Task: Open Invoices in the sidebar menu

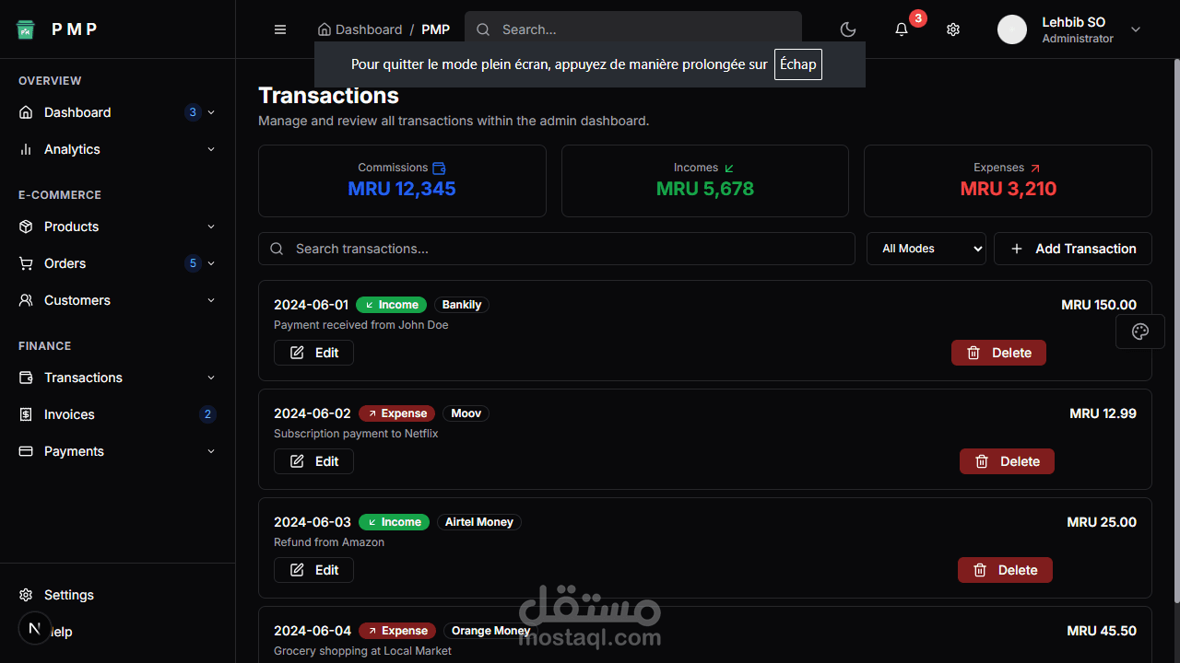Action: point(118,414)
